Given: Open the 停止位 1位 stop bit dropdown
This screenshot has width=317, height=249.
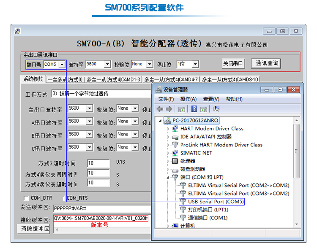Looking at the screenshot, I should tap(195, 65).
